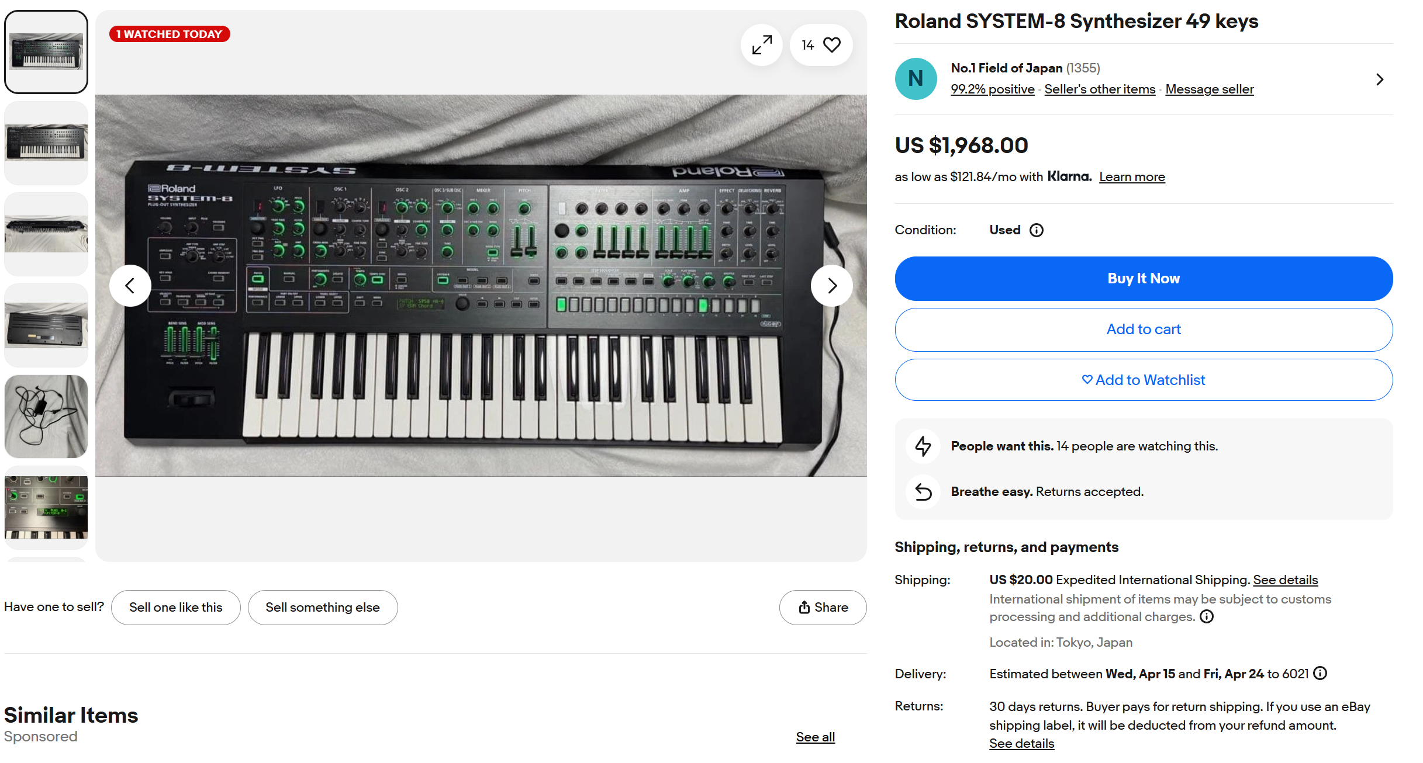Select the second synthesizer thumbnail
This screenshot has width=1423, height=763.
(x=46, y=143)
